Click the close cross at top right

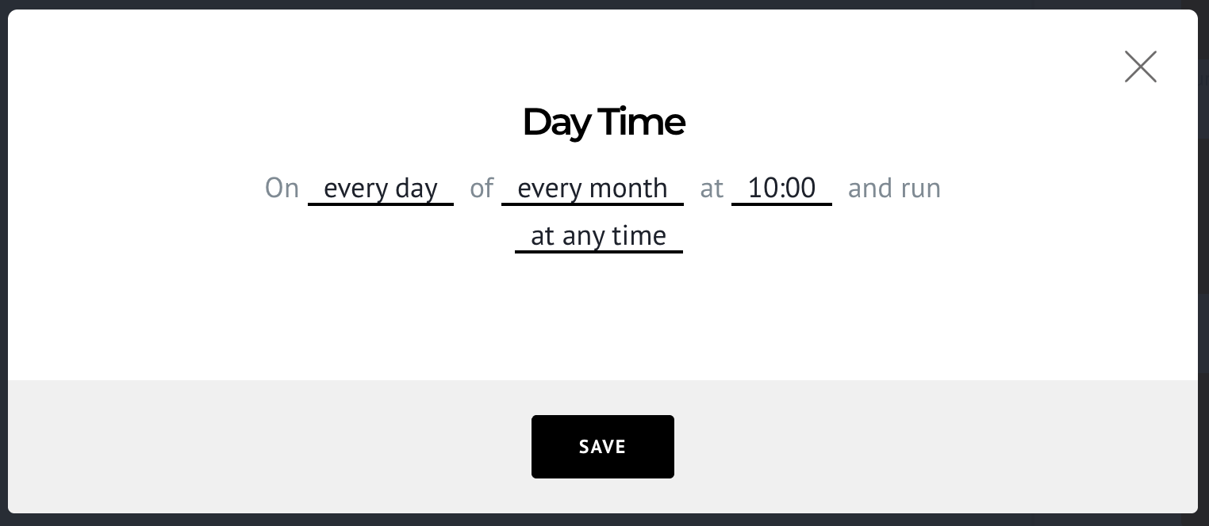(x=1140, y=67)
